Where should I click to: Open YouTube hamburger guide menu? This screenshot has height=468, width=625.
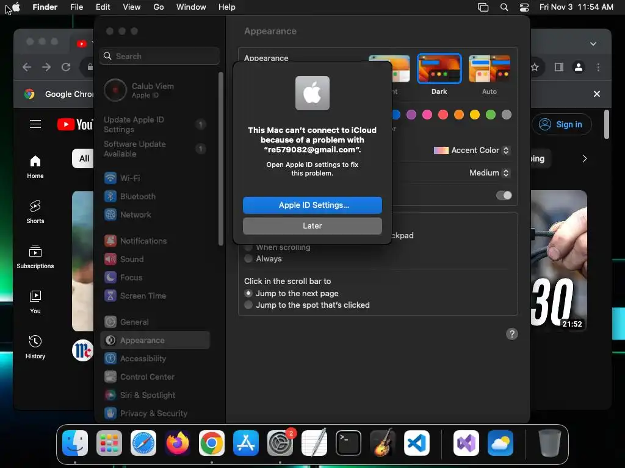click(x=35, y=124)
